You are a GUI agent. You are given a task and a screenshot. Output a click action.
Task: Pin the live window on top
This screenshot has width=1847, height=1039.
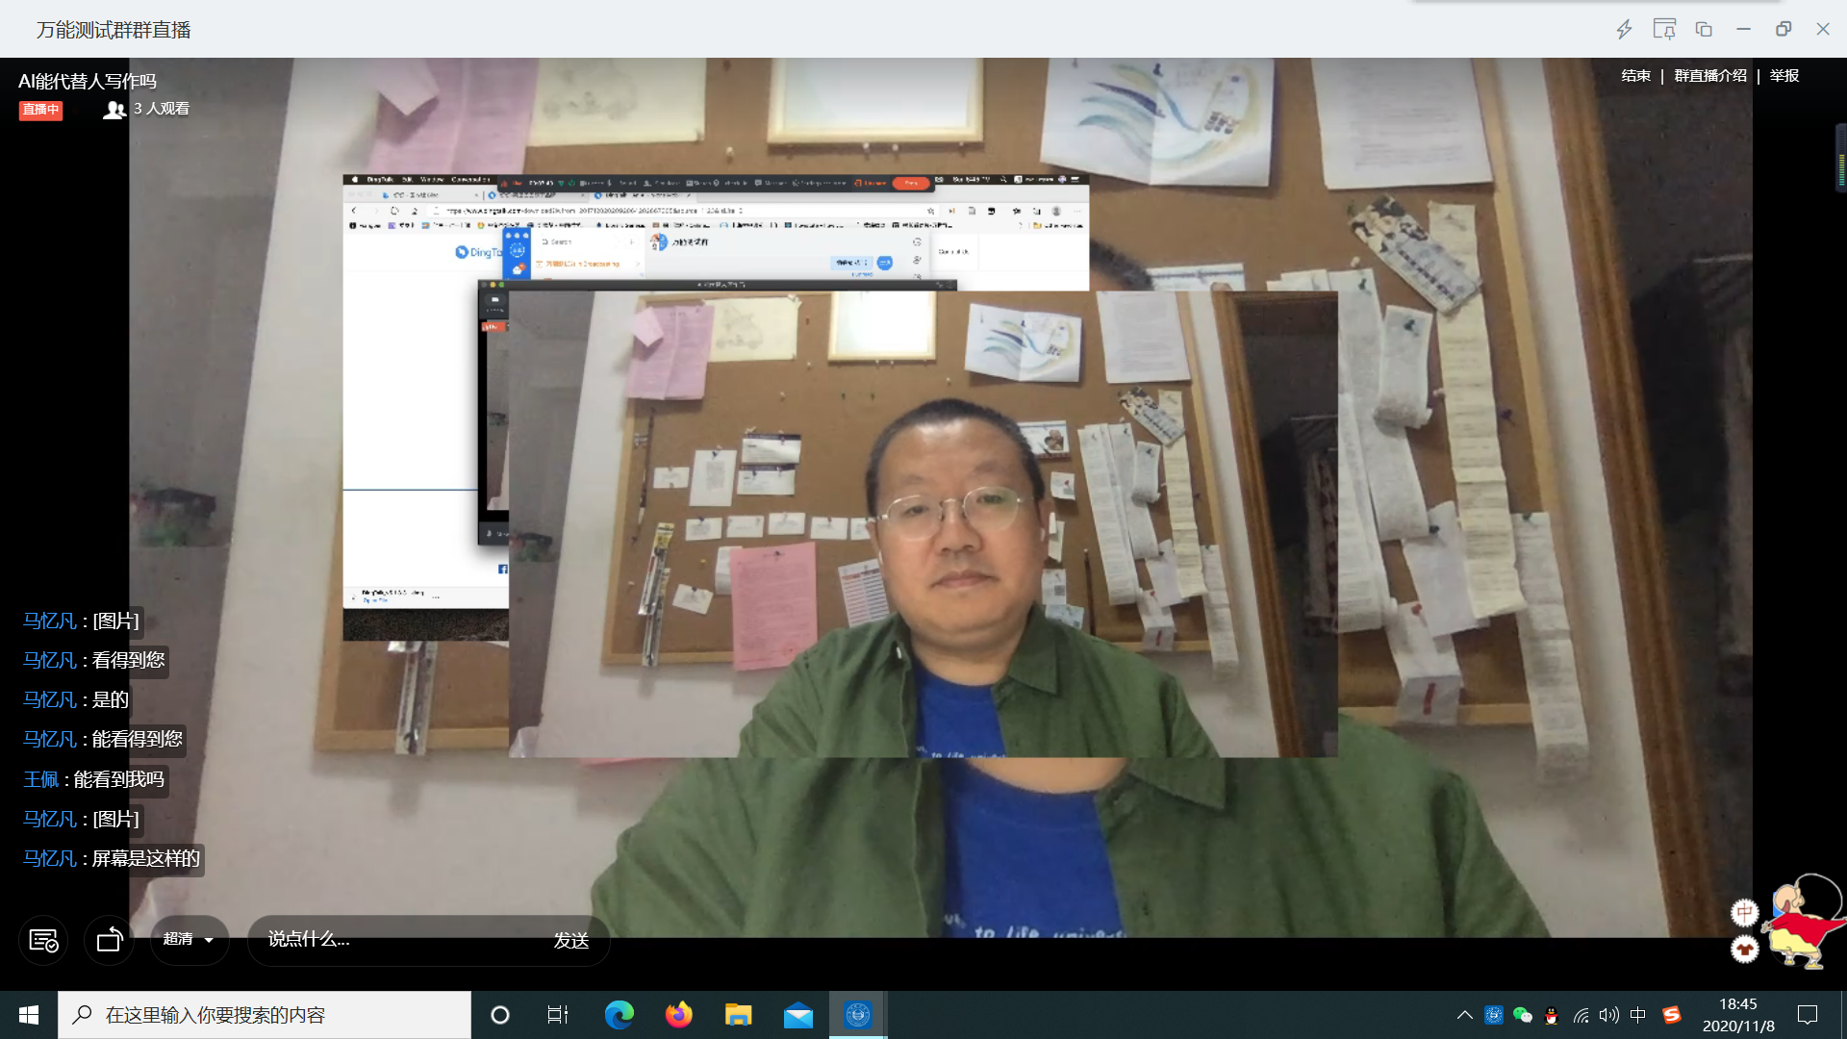point(1664,30)
